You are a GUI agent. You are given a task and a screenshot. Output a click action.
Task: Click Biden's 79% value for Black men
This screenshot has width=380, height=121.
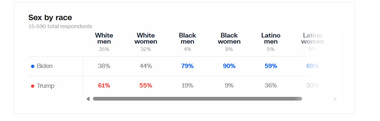[x=187, y=66]
